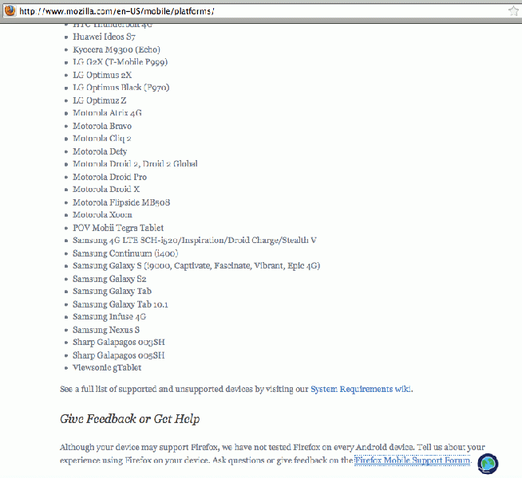Click the Motorola Droid 2, Droid 2 Global entry
Image resolution: width=522 pixels, height=478 pixels.
[x=135, y=164]
